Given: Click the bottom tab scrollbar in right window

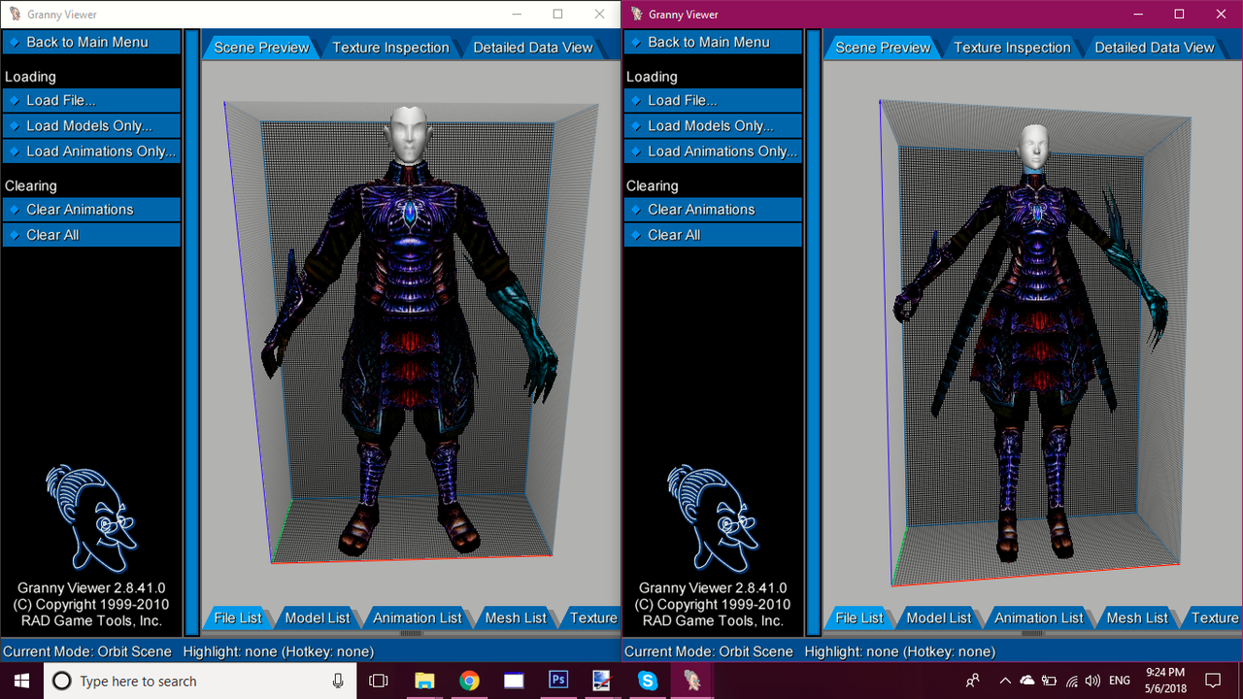Looking at the screenshot, I should 1032,634.
